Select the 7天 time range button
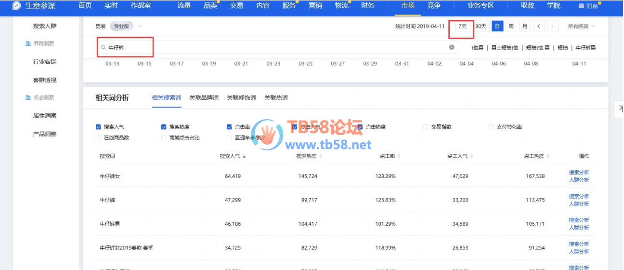 [462, 27]
